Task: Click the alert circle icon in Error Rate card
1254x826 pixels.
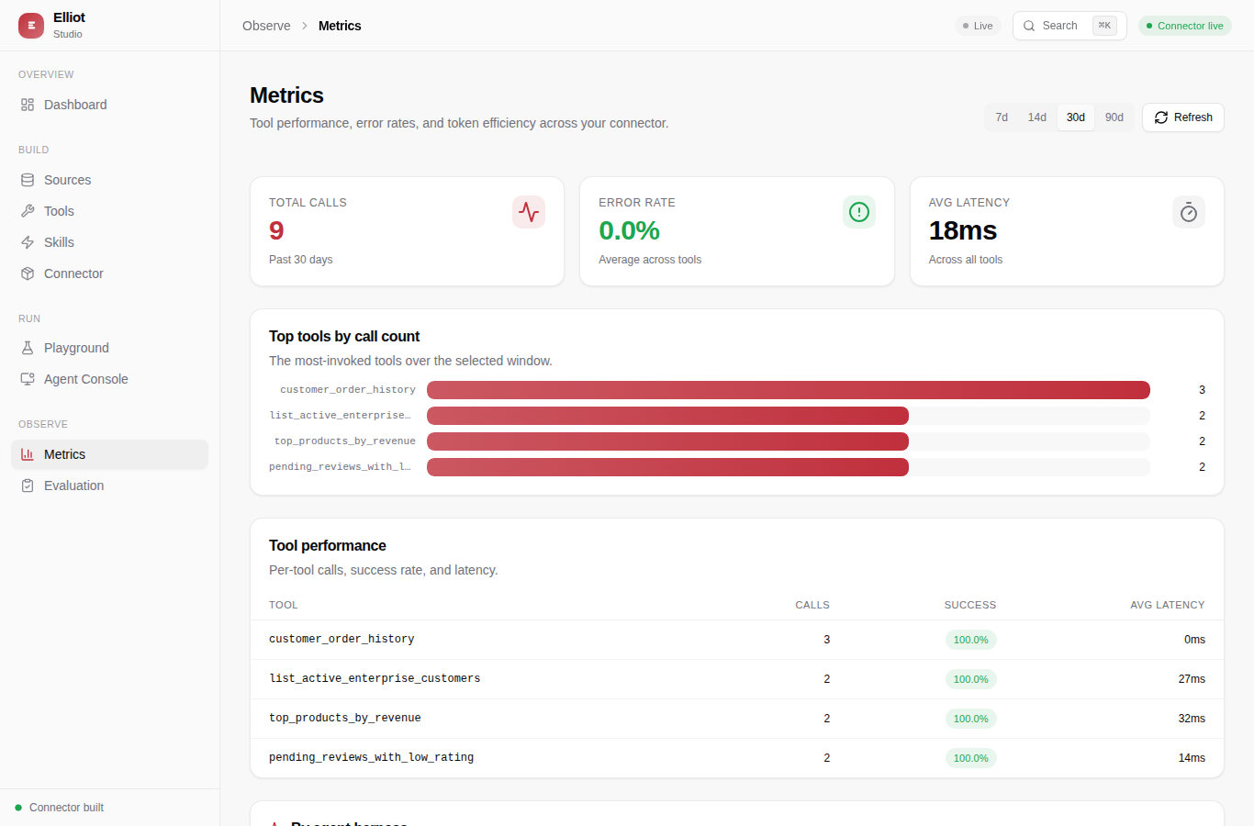Action: (859, 212)
